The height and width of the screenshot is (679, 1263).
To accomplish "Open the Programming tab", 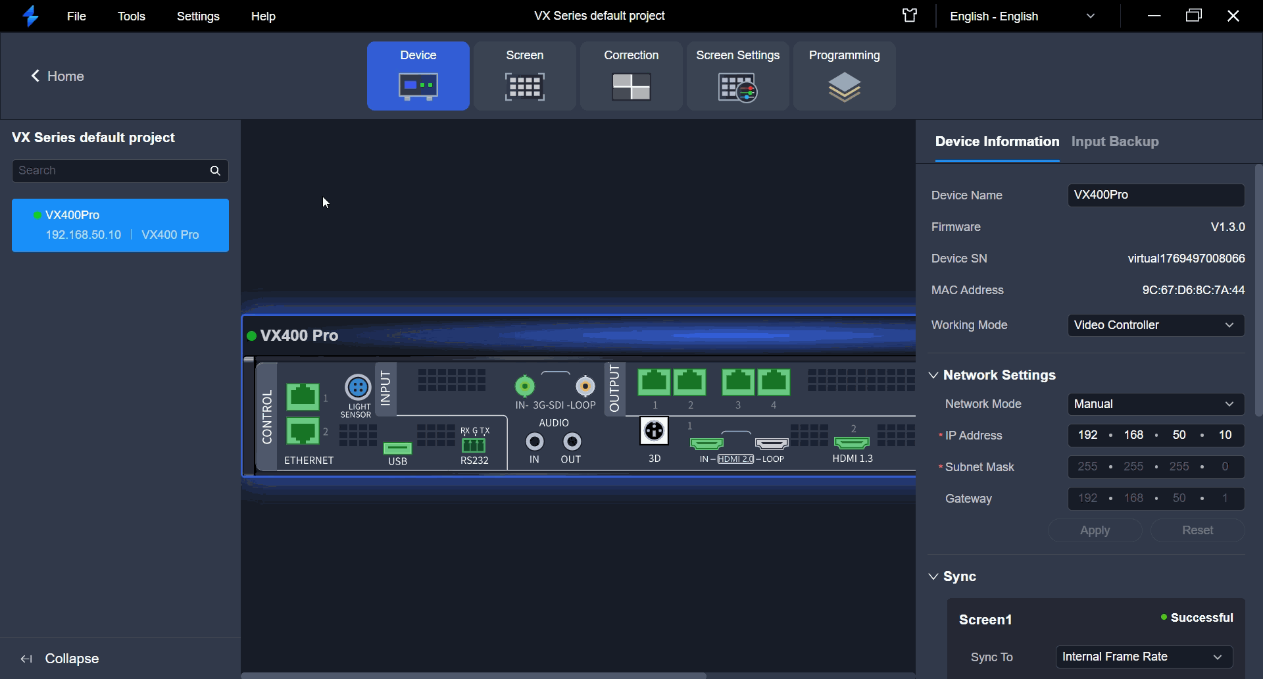I will click(845, 76).
